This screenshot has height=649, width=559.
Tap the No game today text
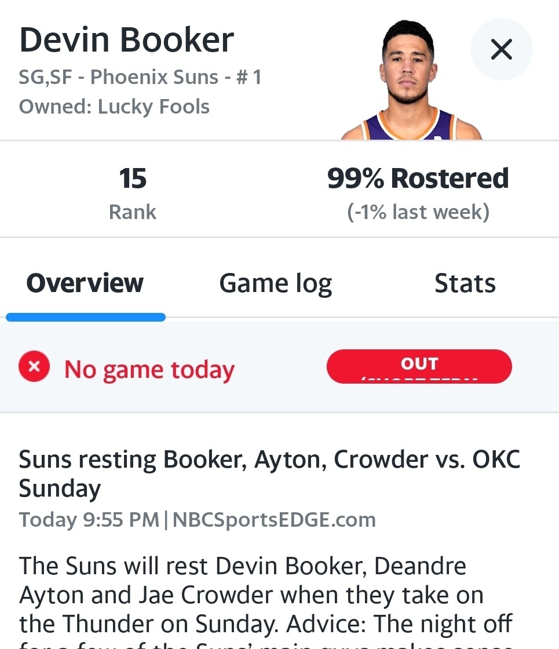[x=149, y=370]
